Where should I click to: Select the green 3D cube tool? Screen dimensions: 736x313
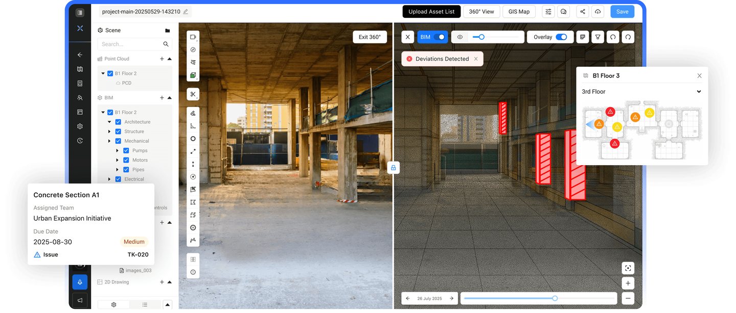[193, 75]
